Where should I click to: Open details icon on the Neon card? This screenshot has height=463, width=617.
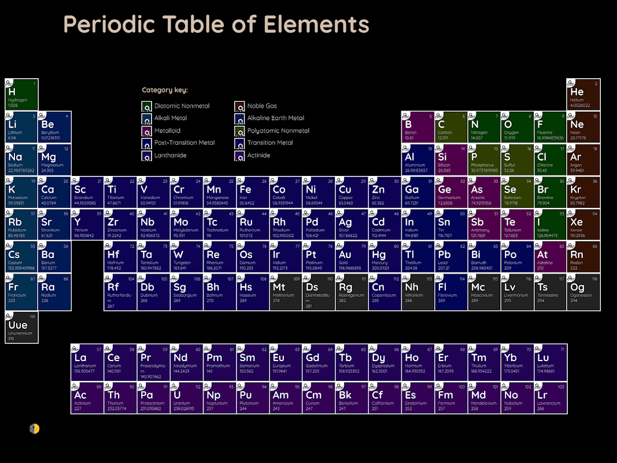pos(571,115)
